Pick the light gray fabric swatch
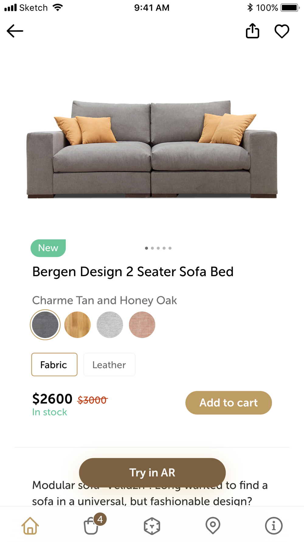This screenshot has width=304, height=542. [x=110, y=325]
